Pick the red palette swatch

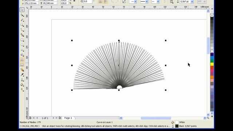pos(212,67)
